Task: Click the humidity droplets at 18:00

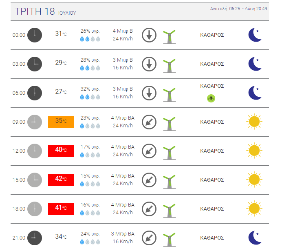Action: point(90,213)
